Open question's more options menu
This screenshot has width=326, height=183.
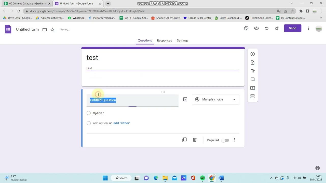[234, 140]
